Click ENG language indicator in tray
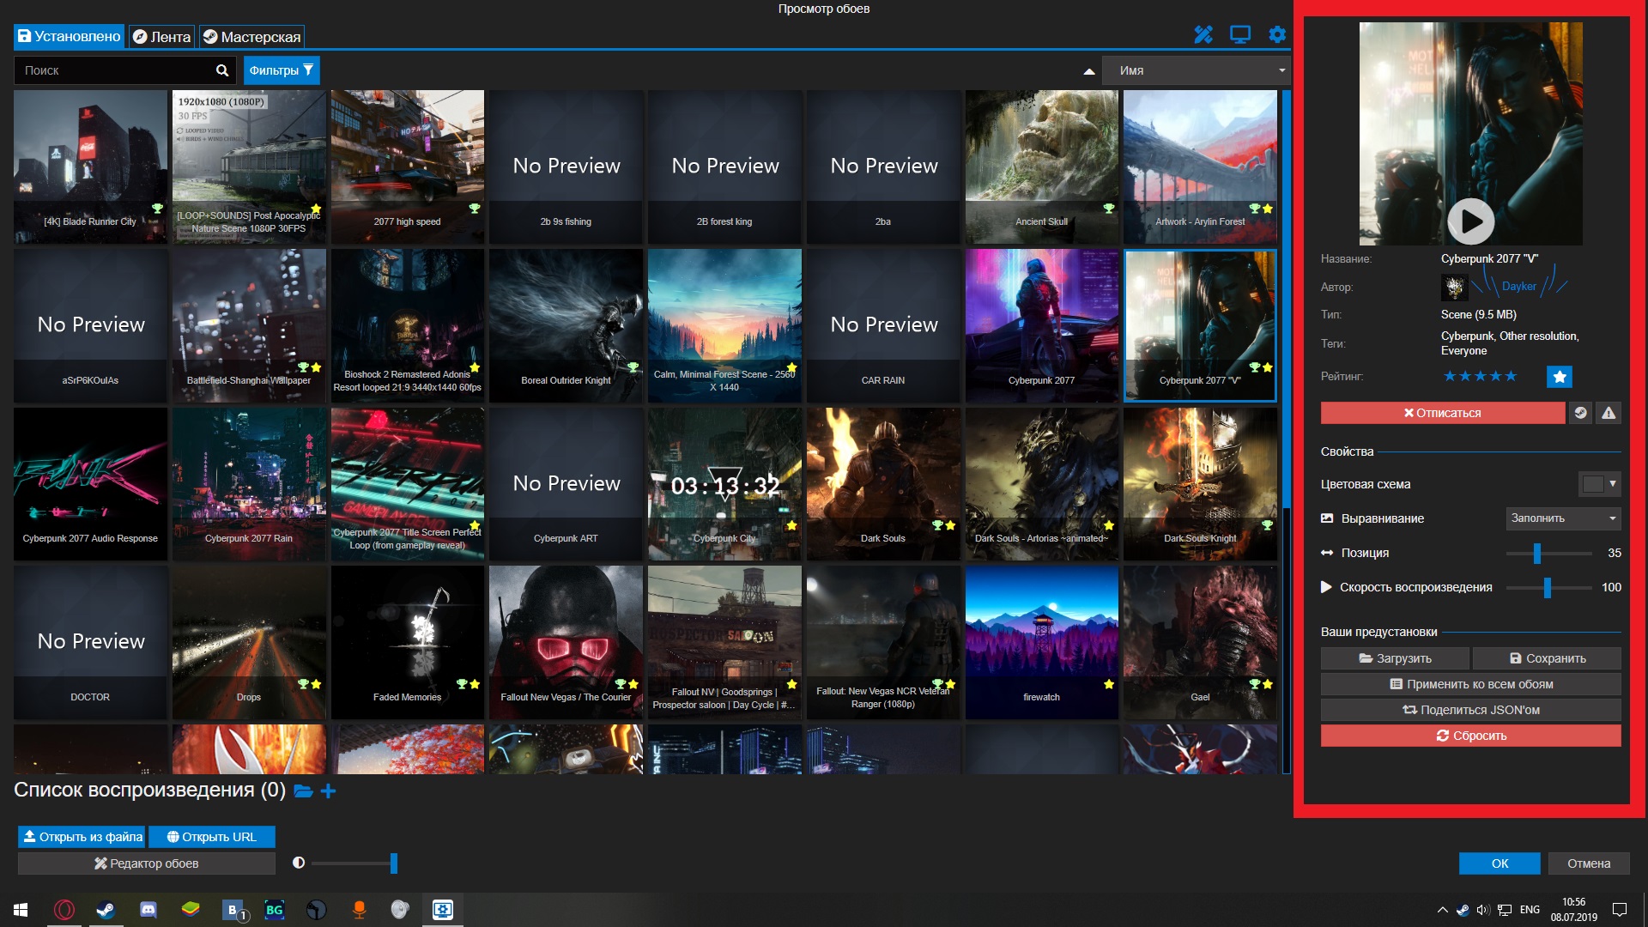Image resolution: width=1648 pixels, height=927 pixels. (x=1530, y=910)
